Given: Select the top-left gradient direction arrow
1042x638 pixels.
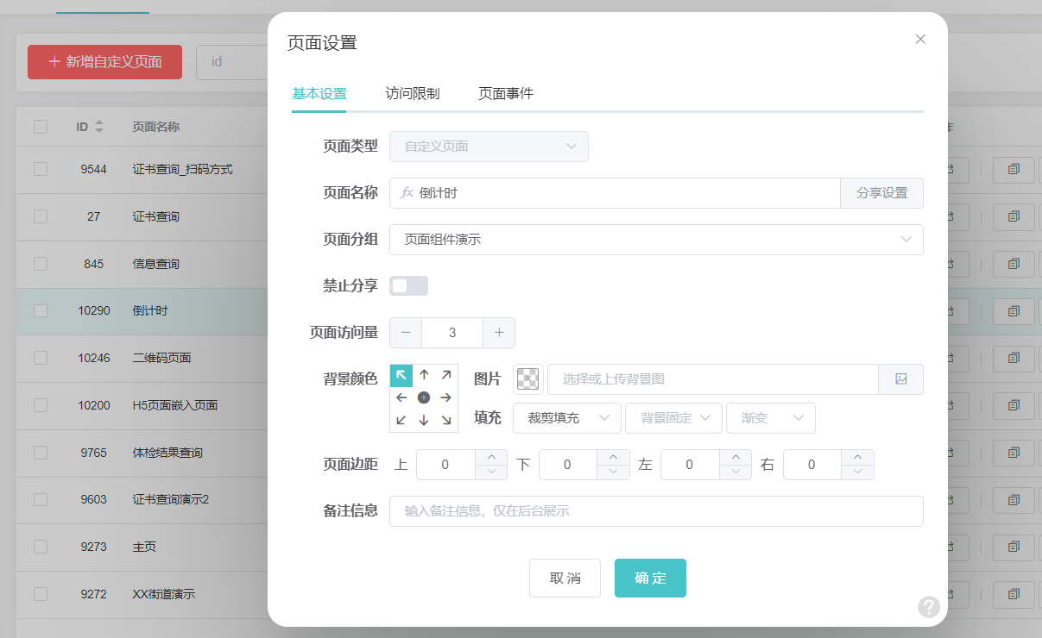Looking at the screenshot, I should 401,375.
